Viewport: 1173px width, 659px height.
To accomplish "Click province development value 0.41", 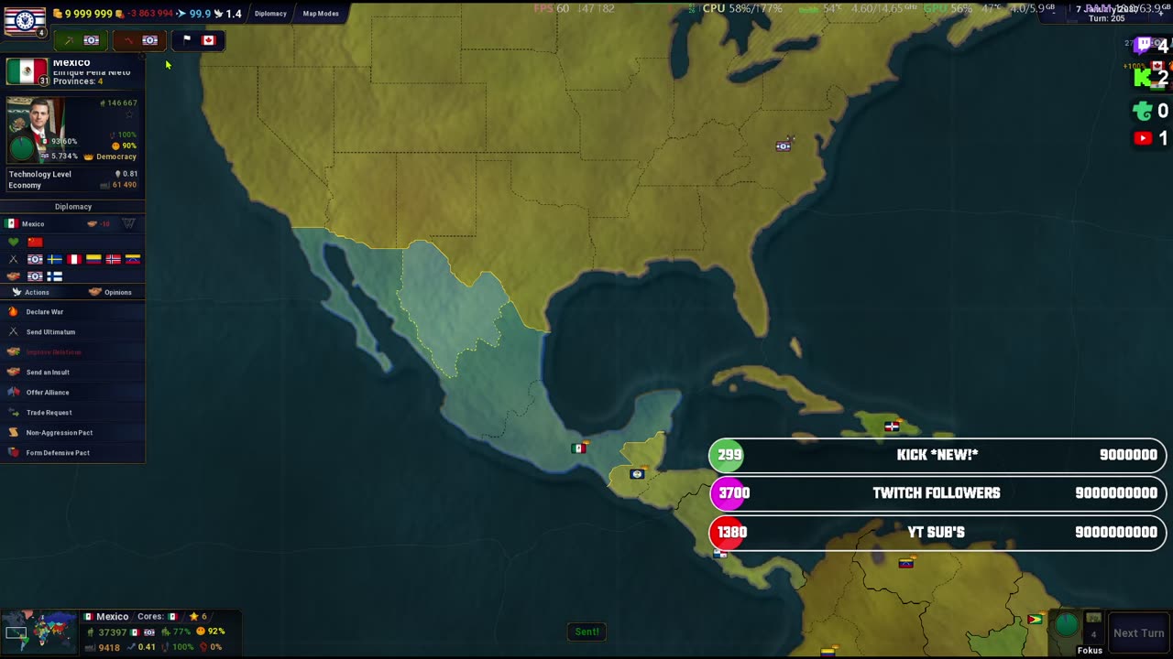I will pyautogui.click(x=147, y=647).
